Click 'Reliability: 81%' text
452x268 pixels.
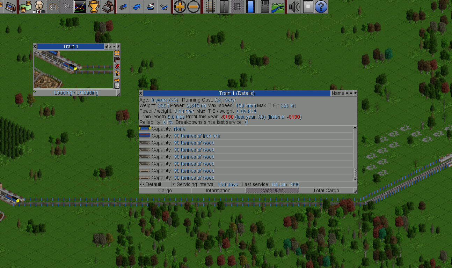[156, 122]
